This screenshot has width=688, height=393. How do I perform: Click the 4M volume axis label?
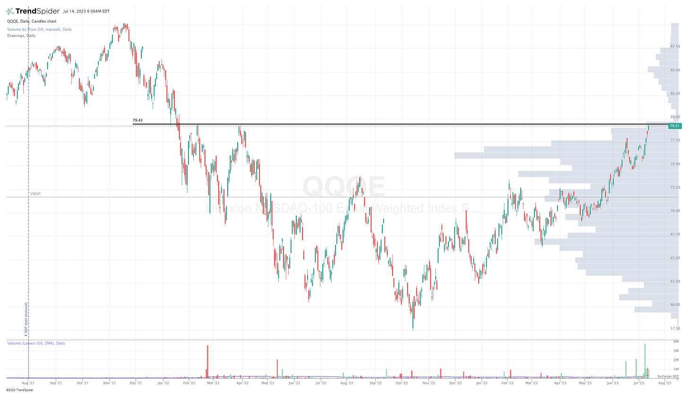tap(677, 341)
